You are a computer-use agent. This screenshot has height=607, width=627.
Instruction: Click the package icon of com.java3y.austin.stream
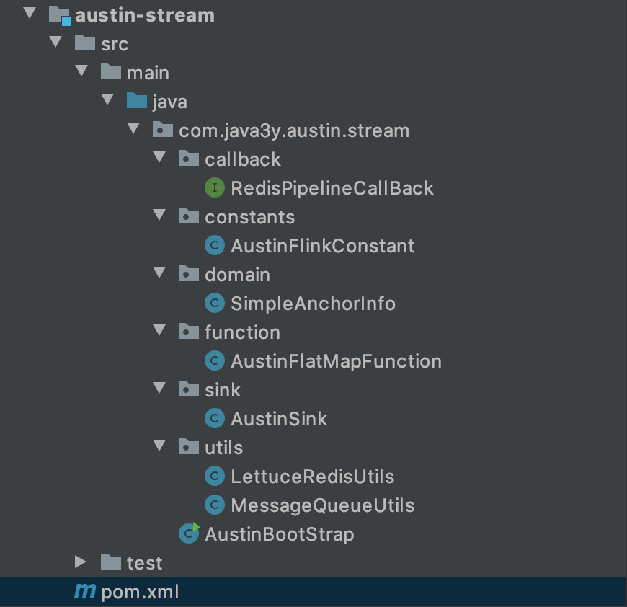click(163, 130)
